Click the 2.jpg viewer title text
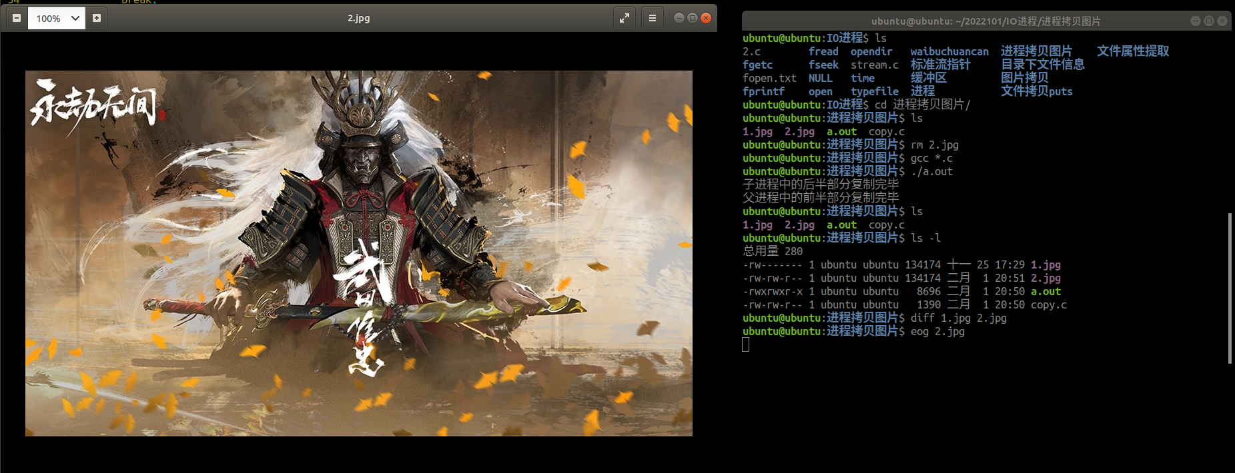The width and height of the screenshot is (1235, 473). point(358,18)
